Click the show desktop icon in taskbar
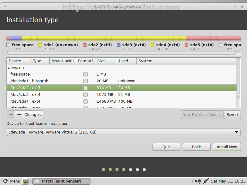This screenshot has width=247, height=185. click(25, 181)
